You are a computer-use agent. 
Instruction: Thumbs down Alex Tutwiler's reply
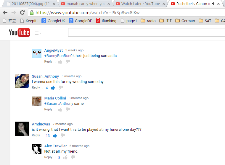(73, 157)
